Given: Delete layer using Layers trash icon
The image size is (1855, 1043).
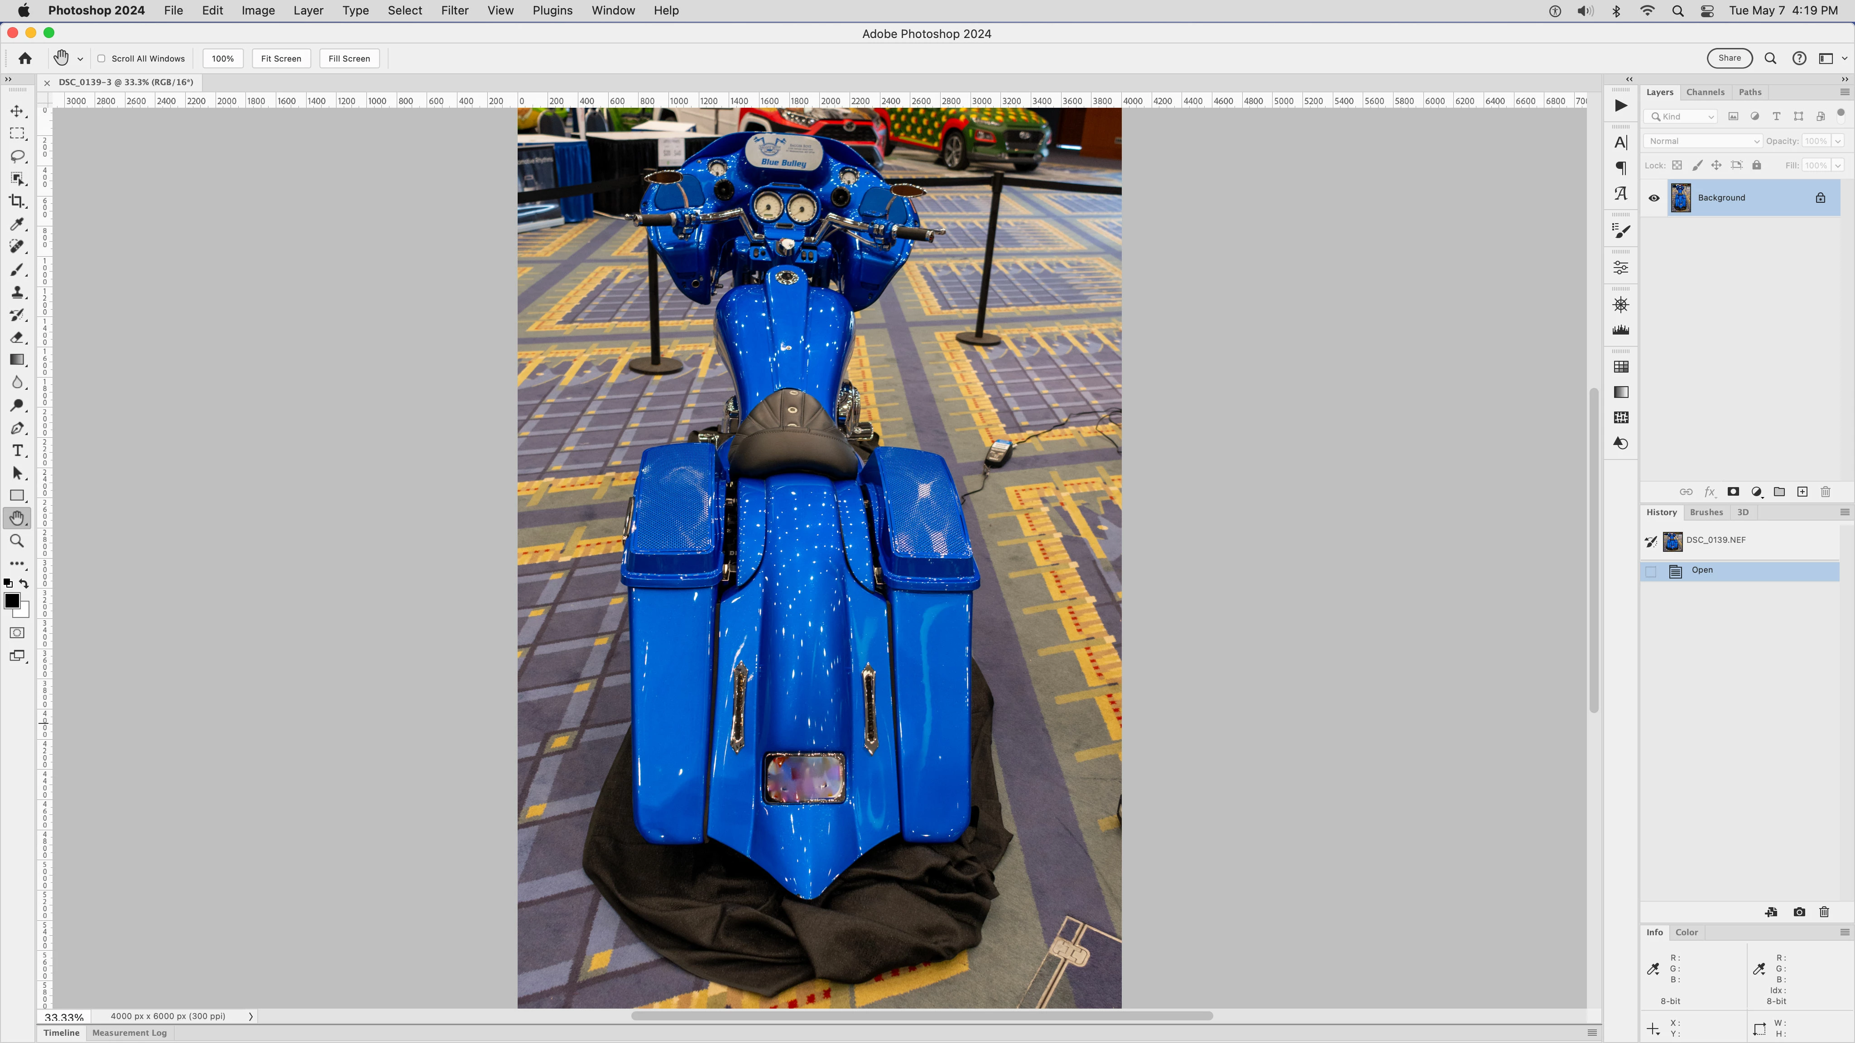Looking at the screenshot, I should pyautogui.click(x=1825, y=492).
